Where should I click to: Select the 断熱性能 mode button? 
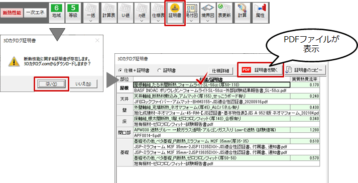(12, 13)
